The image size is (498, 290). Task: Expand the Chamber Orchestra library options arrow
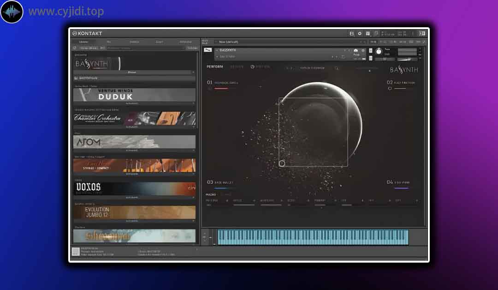(x=193, y=127)
